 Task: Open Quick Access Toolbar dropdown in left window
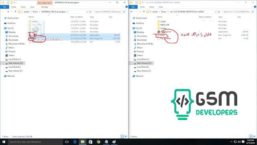pos(14,3)
